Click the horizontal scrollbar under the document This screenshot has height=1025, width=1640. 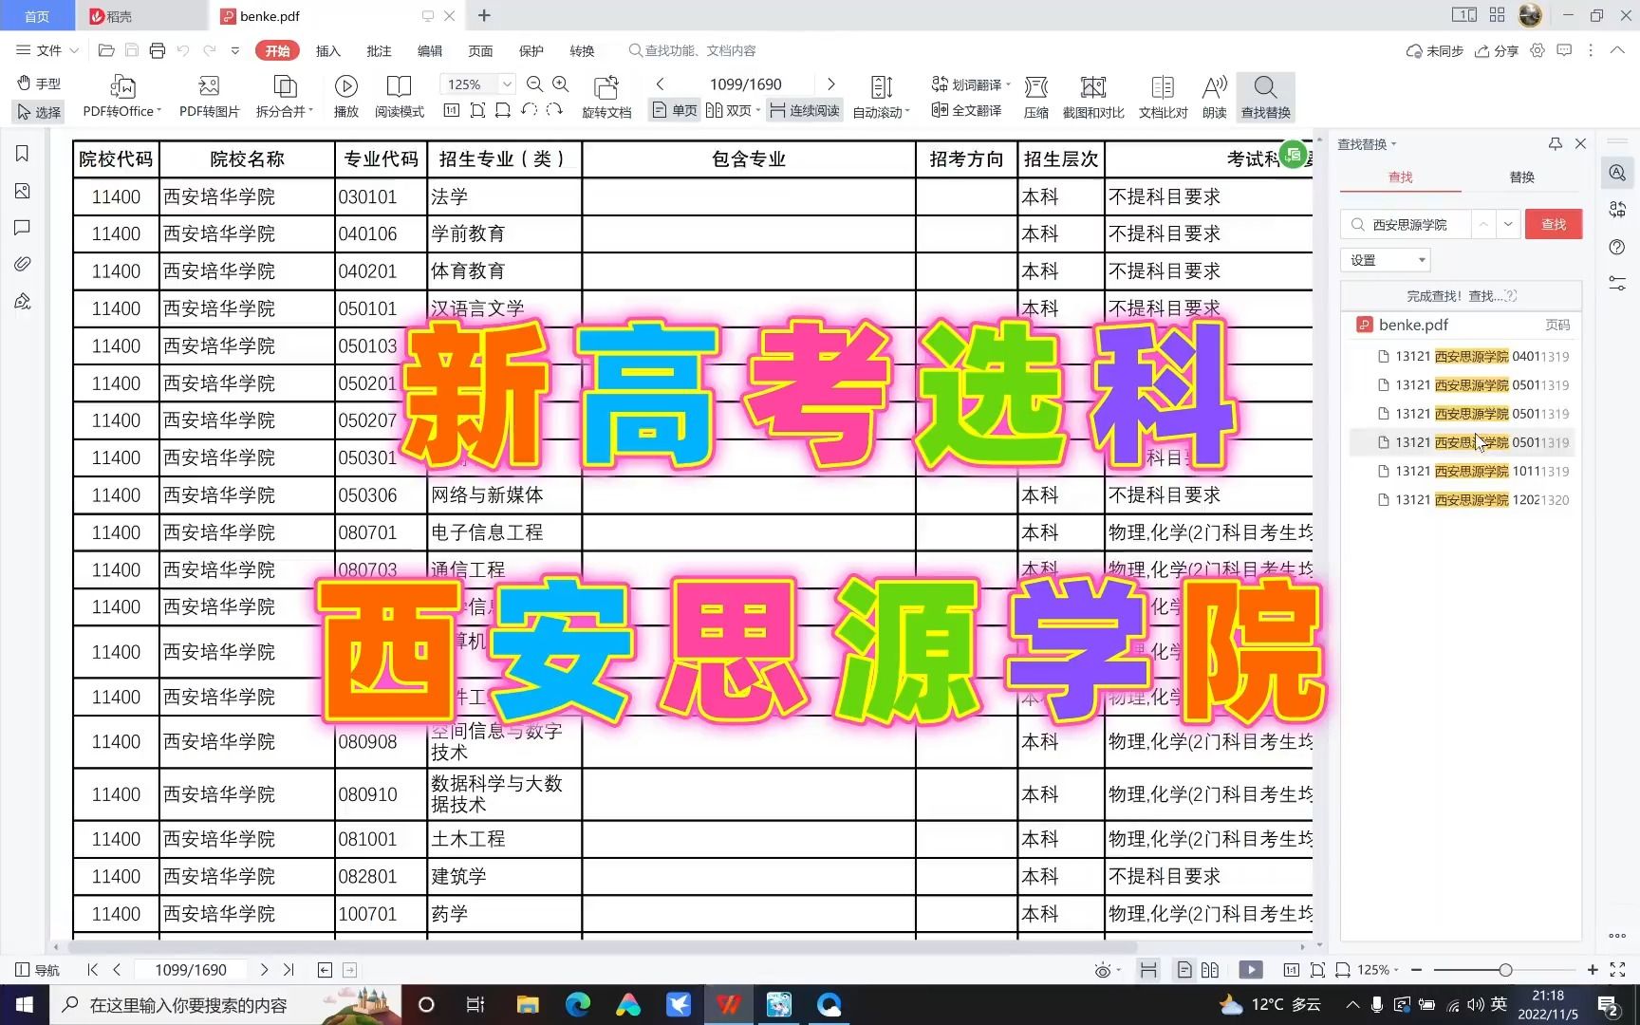point(603,946)
